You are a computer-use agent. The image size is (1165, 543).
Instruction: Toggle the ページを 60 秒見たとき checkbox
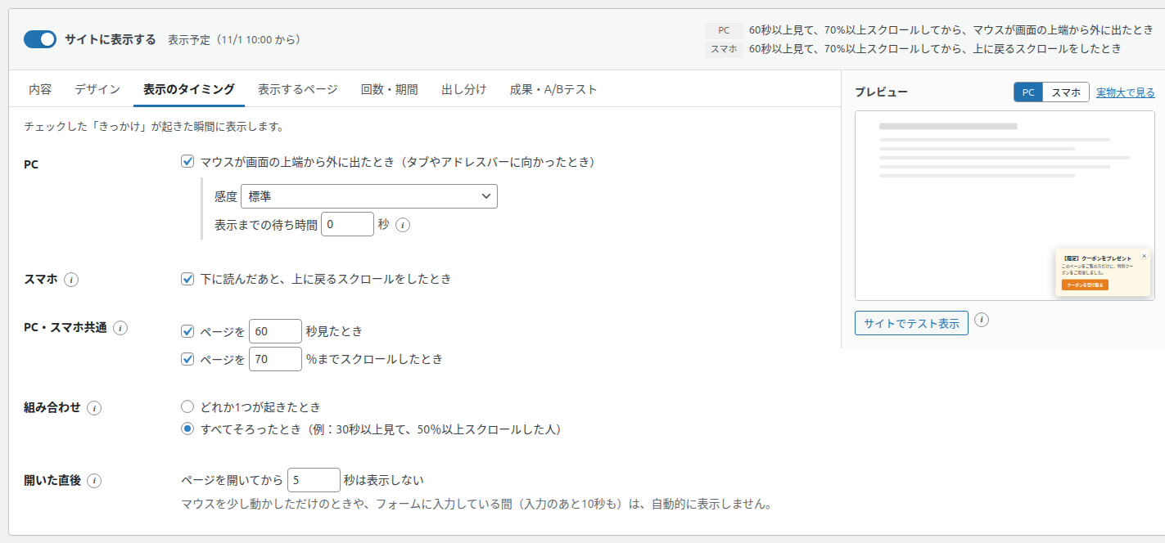pyautogui.click(x=187, y=332)
